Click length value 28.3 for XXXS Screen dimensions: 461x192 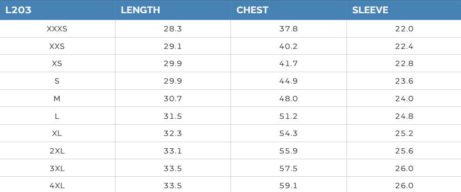tap(173, 29)
